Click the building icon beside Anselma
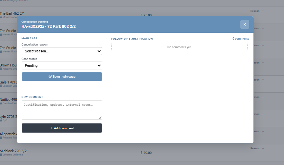The width and height of the screenshot is (284, 165). coord(1,69)
